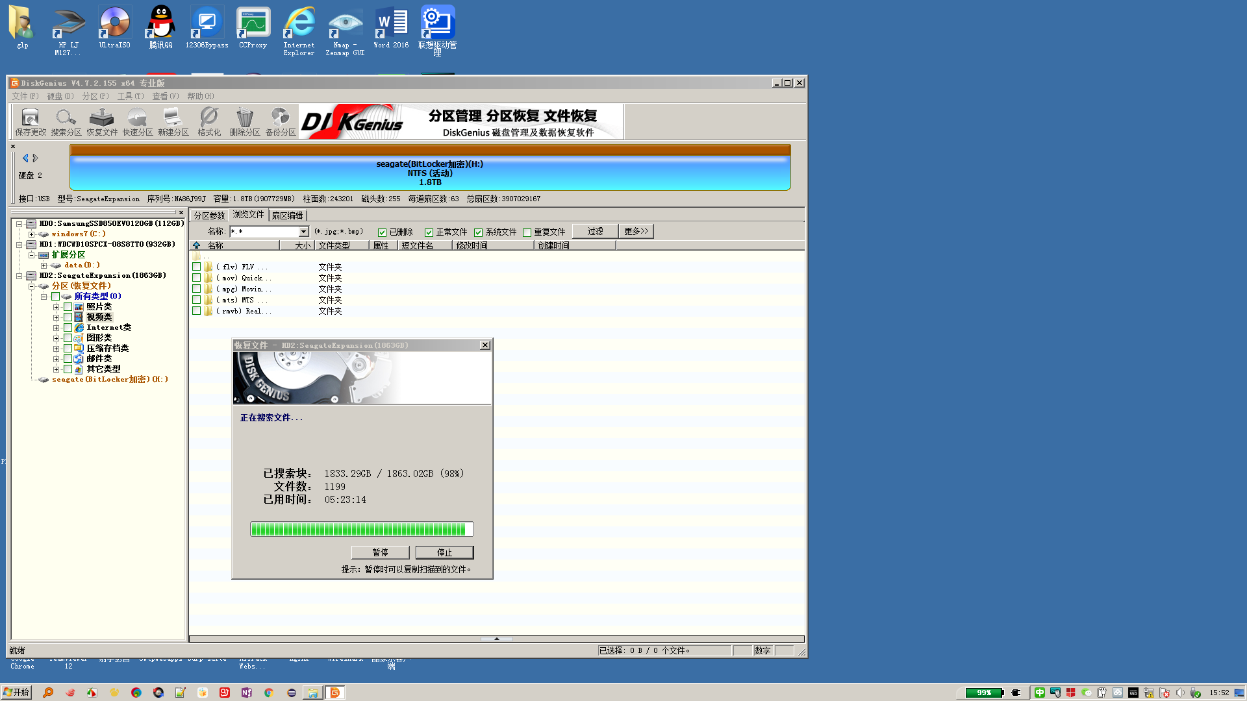This screenshot has width=1247, height=701.
Task: Click the New Partition (新建分区) toolbar icon
Action: (173, 121)
